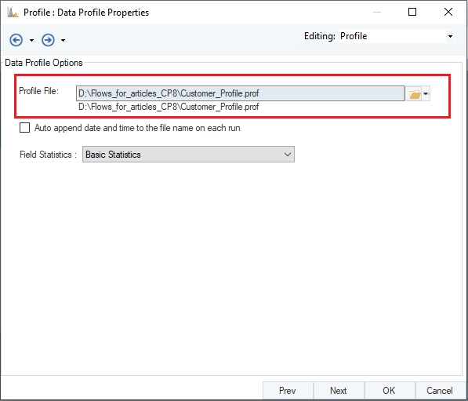Open the Editing Profile dropdown
The image size is (468, 401).
450,36
